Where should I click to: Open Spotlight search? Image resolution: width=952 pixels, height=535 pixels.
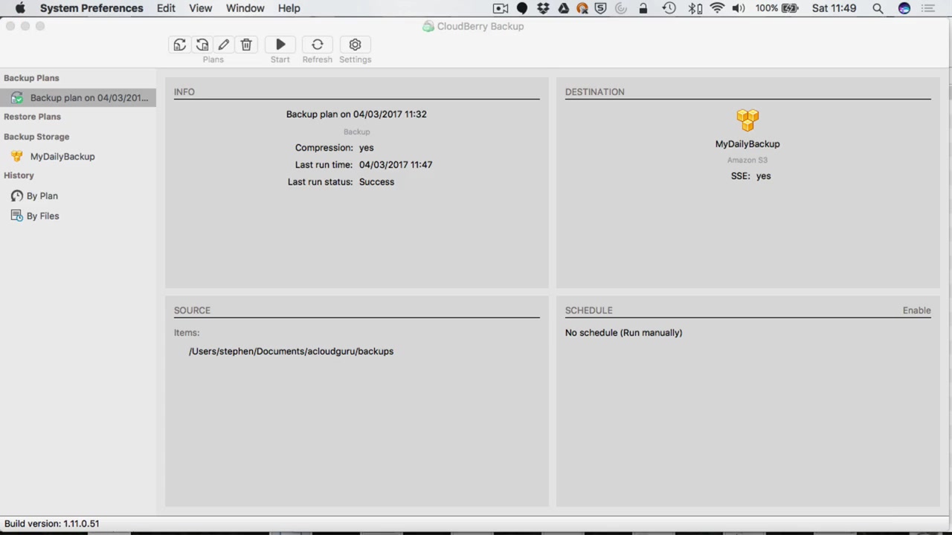coord(878,8)
